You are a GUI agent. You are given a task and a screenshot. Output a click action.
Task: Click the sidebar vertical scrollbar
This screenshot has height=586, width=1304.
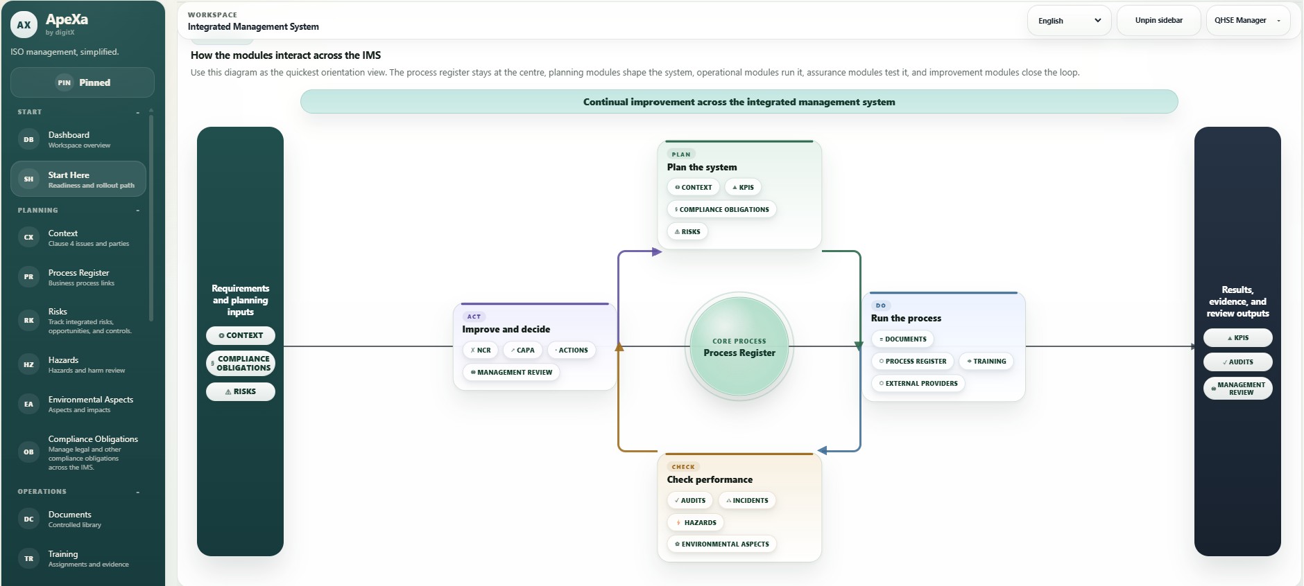click(x=151, y=218)
